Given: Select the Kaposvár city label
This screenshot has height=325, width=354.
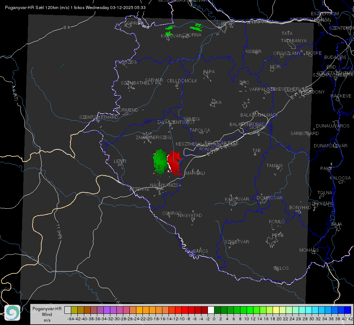Looking at the screenshot, I should click(x=237, y=199).
